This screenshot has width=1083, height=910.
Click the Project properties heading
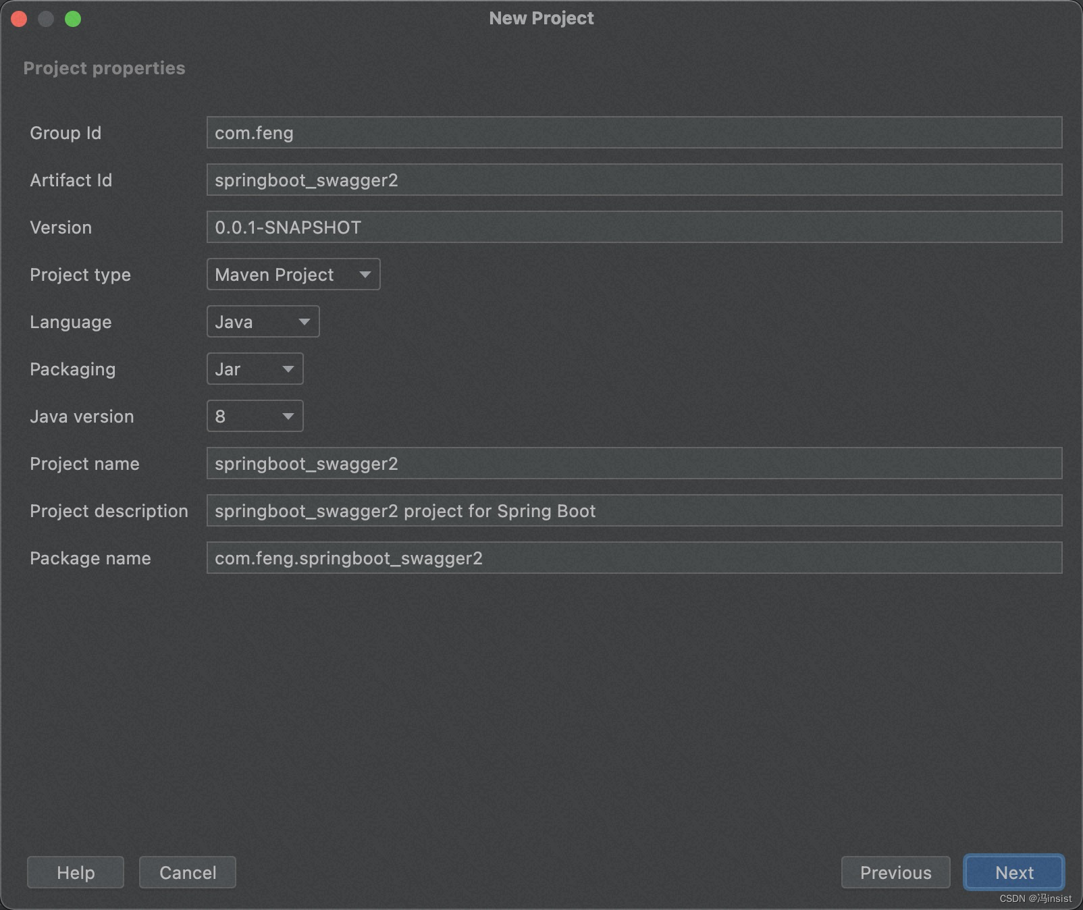click(104, 68)
